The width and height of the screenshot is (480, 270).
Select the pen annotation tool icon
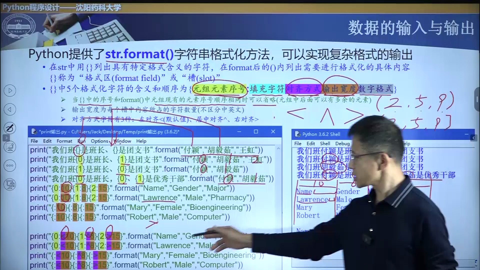[x=10, y=128]
